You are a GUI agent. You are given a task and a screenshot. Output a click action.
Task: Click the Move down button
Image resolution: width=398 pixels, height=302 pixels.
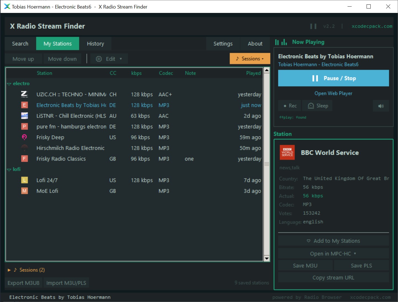[x=62, y=59]
